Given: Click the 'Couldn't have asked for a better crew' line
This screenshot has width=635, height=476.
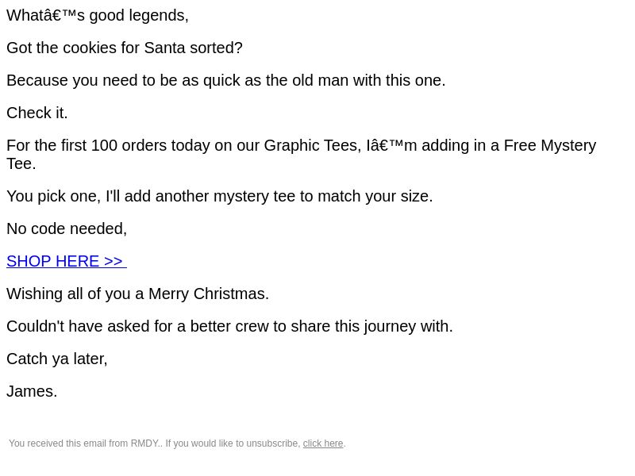Looking at the screenshot, I should click(229, 326).
